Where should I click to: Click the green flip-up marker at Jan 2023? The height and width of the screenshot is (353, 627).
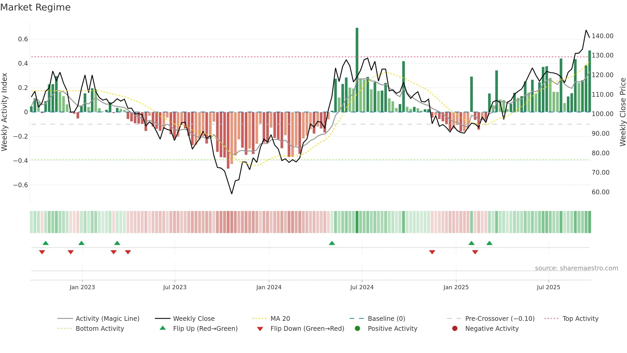pyautogui.click(x=82, y=243)
